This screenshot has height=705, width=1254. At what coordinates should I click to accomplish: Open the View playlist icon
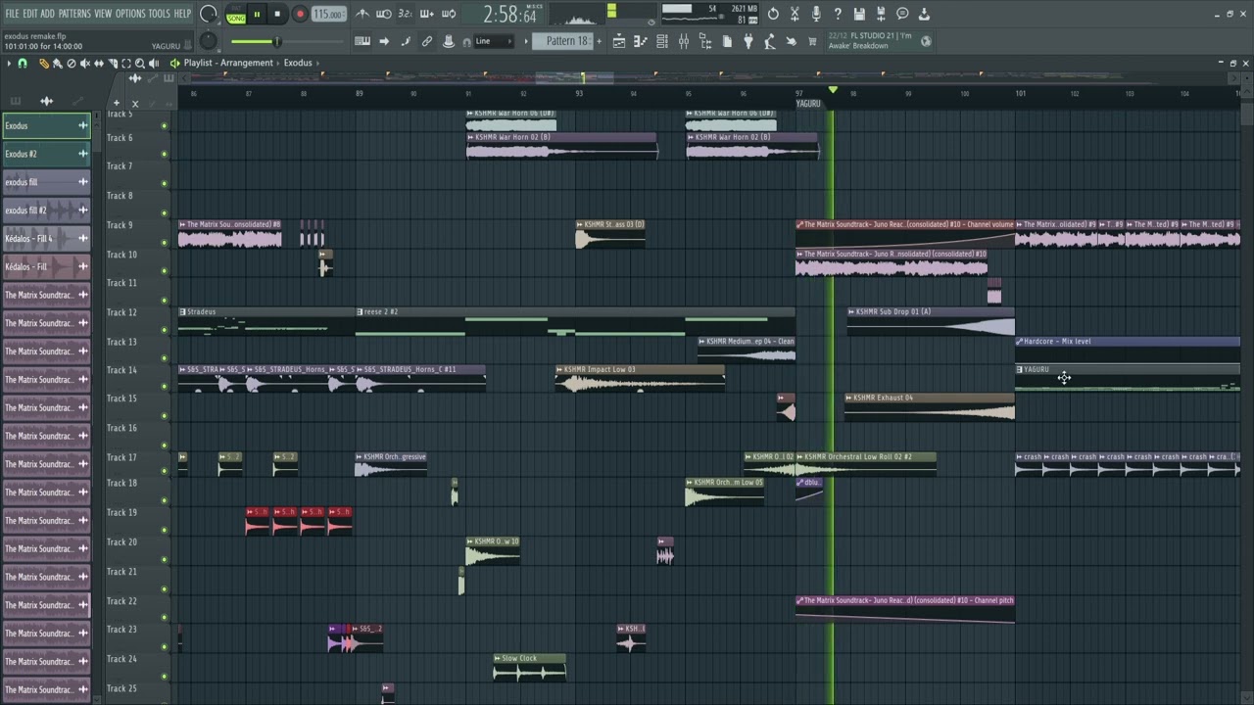click(x=619, y=41)
